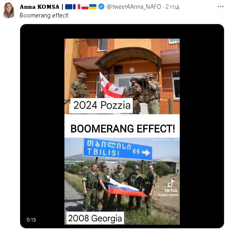The height and width of the screenshot is (229, 226).
Task: Click the Georgian flag held by the soldiers
Action: 111,86
